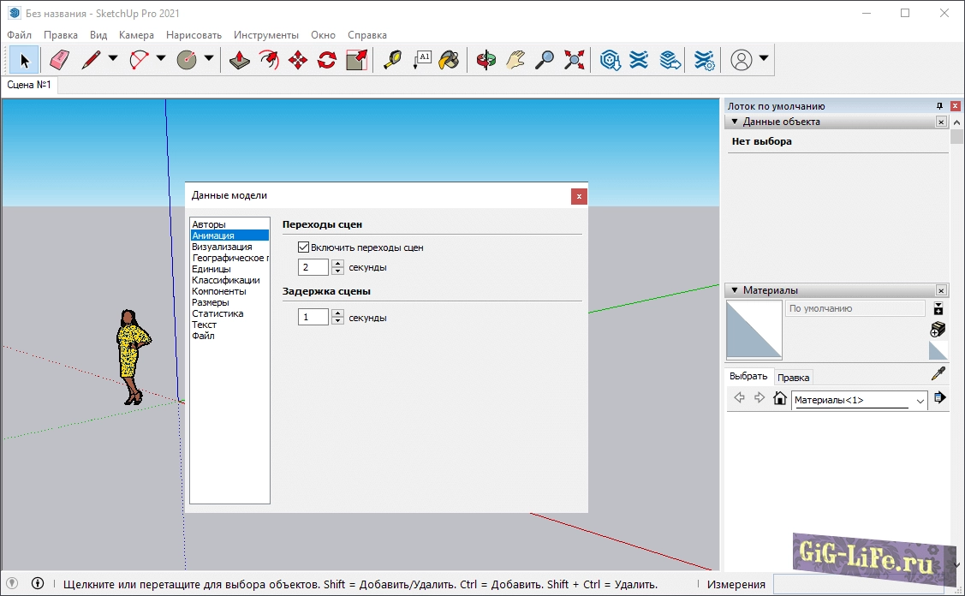This screenshot has height=596, width=965.
Task: Pick the eyedropper sample paint icon
Action: coord(938,374)
